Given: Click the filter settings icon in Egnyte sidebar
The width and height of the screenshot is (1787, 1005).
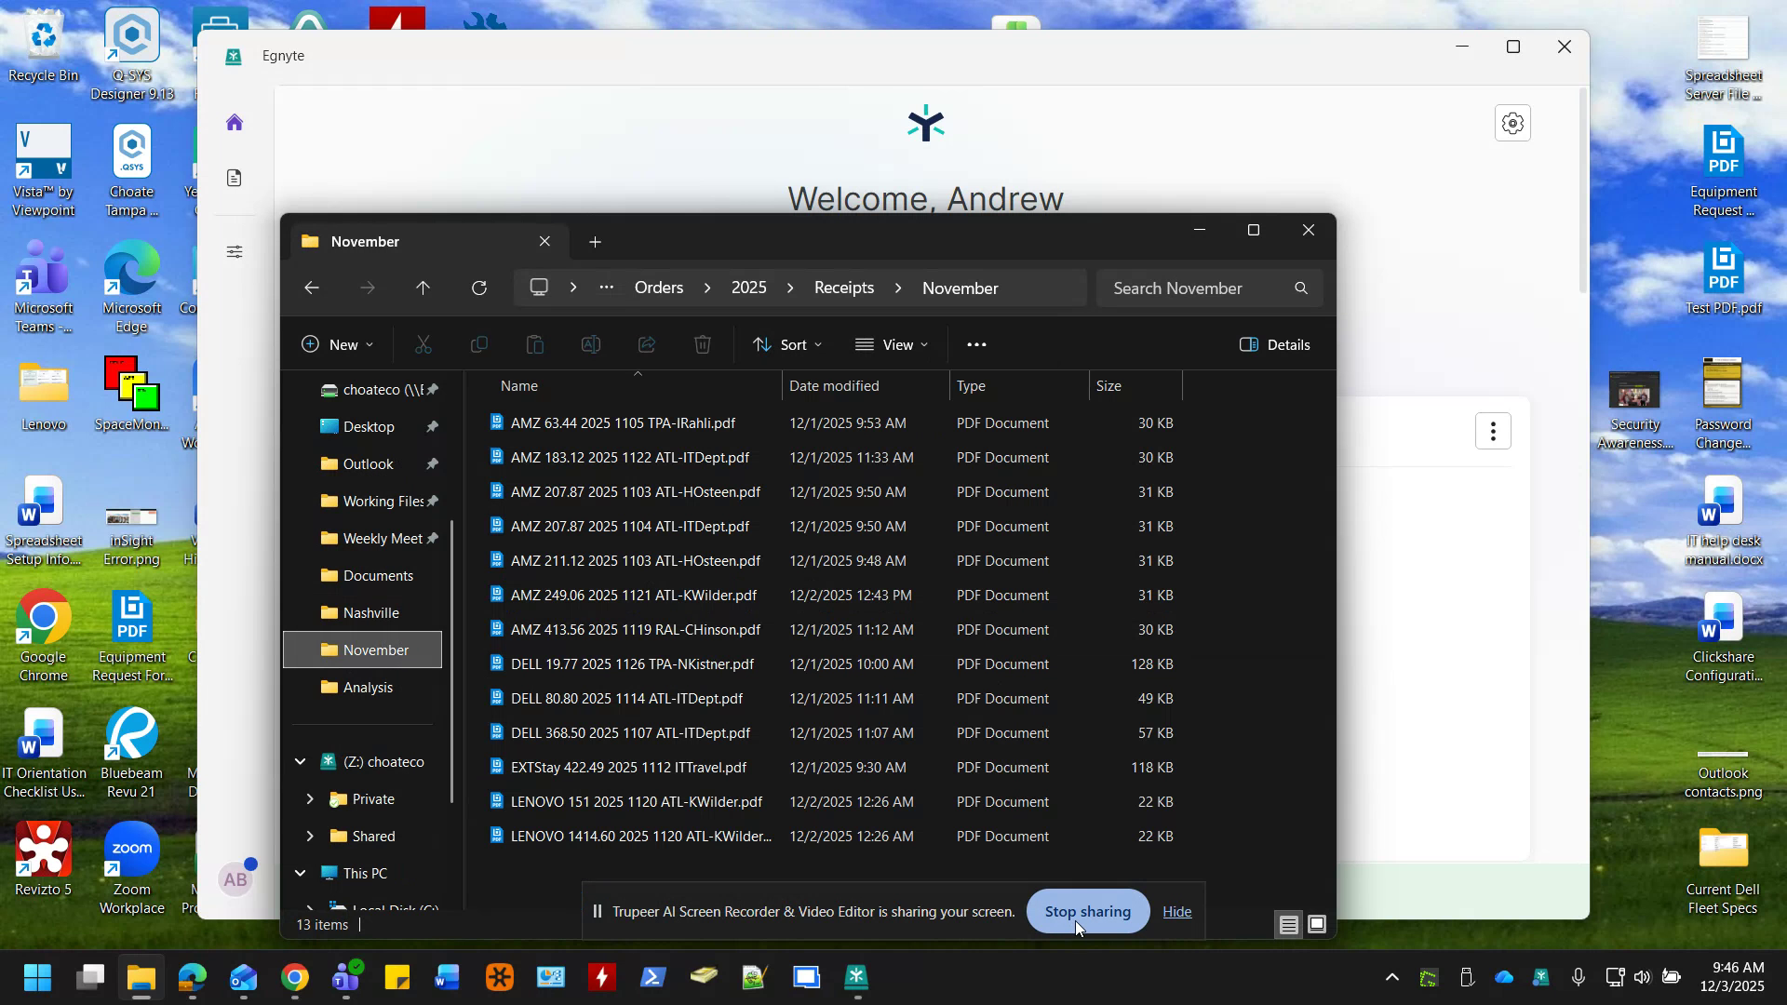Looking at the screenshot, I should tap(234, 251).
